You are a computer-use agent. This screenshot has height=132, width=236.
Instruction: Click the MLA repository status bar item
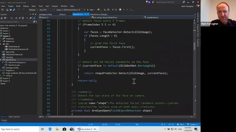tap(180, 124)
